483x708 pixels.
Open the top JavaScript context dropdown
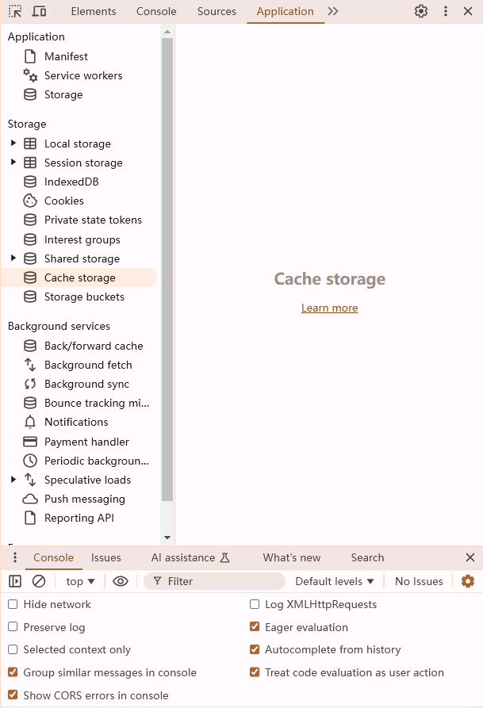80,581
